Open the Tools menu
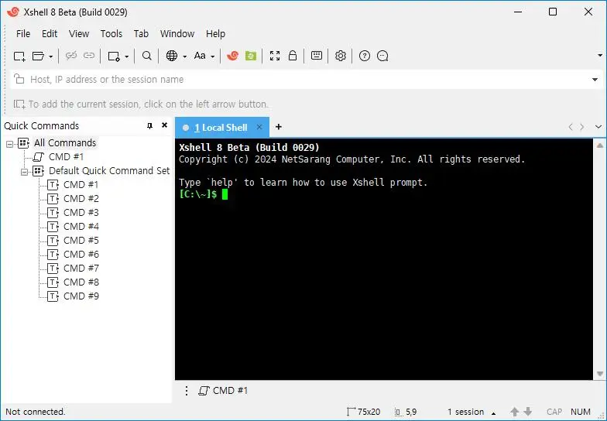Screen dimensions: 607x421 tap(111, 34)
